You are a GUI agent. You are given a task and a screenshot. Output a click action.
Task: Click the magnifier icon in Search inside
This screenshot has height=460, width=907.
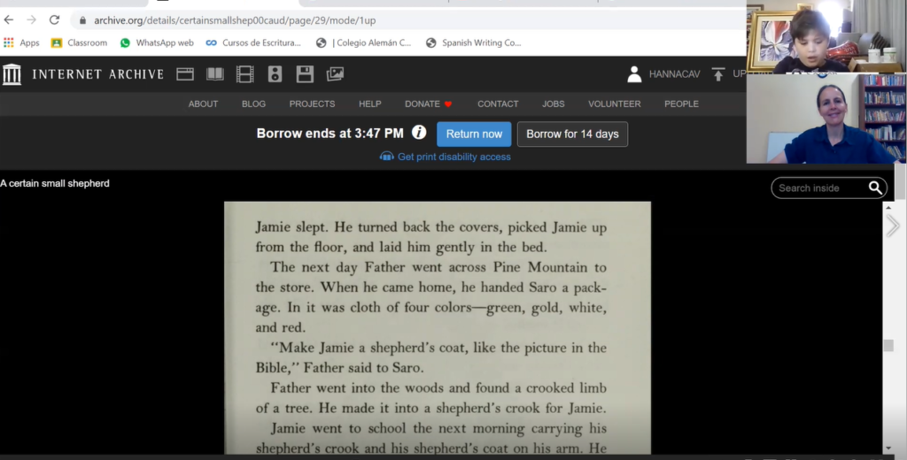[875, 188]
